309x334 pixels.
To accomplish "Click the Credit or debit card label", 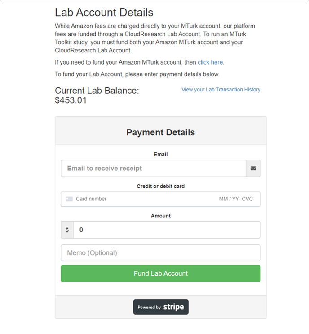I will coord(161,186).
